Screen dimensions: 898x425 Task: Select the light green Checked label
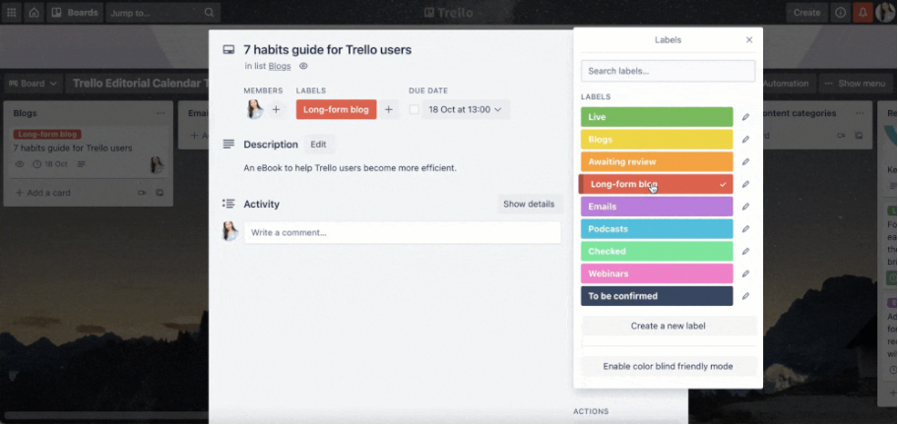(657, 251)
